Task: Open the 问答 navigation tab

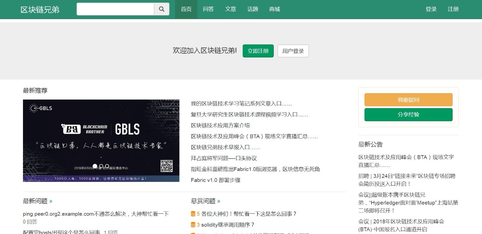Action: [x=208, y=9]
